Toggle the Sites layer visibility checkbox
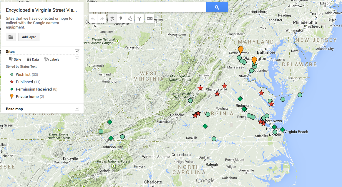Viewport: 342px width, 187px height. point(77,51)
